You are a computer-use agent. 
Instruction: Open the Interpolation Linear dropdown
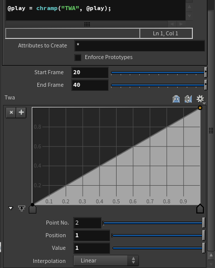pyautogui.click(x=106, y=260)
